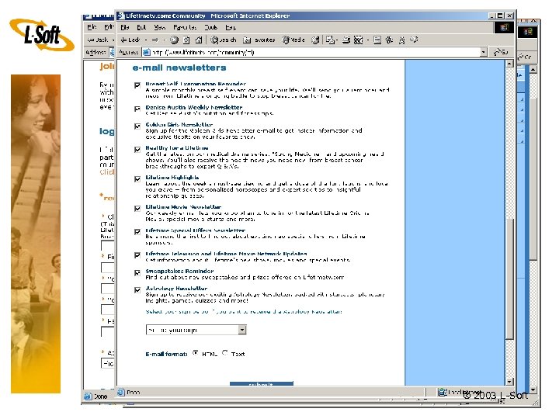Open the Search pane from toolbar
The width and height of the screenshot is (559, 419).
(223, 40)
